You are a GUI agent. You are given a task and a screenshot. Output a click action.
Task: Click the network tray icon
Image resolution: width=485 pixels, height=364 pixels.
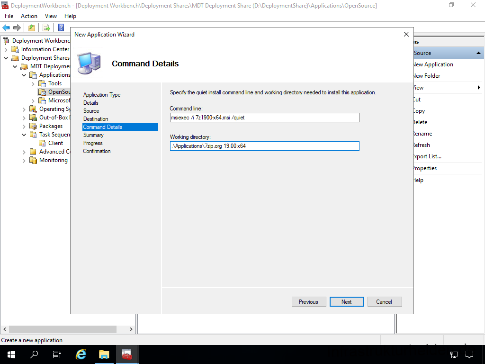tap(454, 355)
